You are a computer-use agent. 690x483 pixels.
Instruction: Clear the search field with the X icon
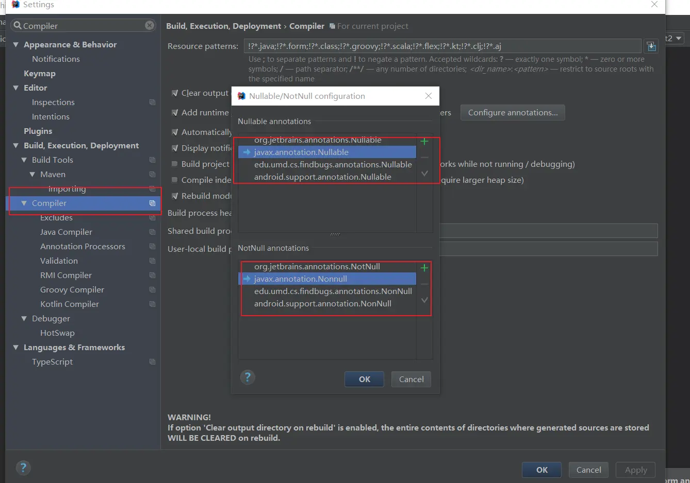click(x=150, y=25)
